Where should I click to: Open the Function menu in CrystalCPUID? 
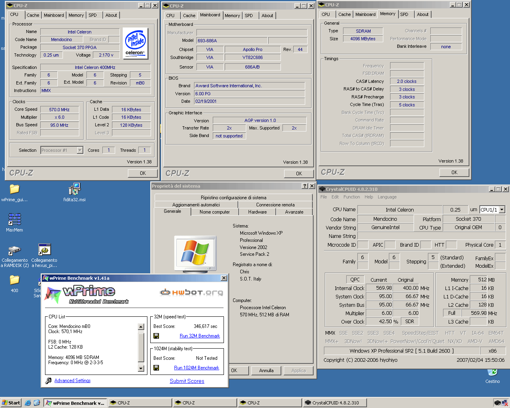(x=351, y=197)
